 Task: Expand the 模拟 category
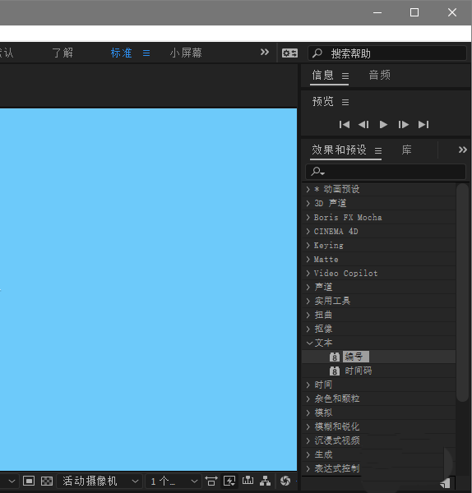tap(308, 412)
